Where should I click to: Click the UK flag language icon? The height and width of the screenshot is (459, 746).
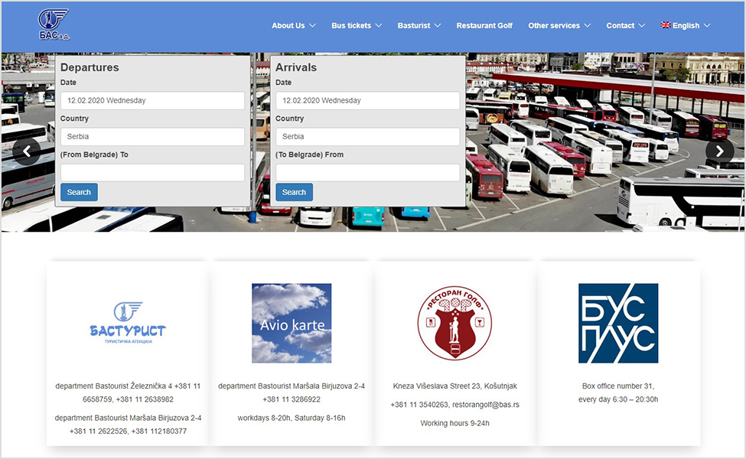point(665,25)
